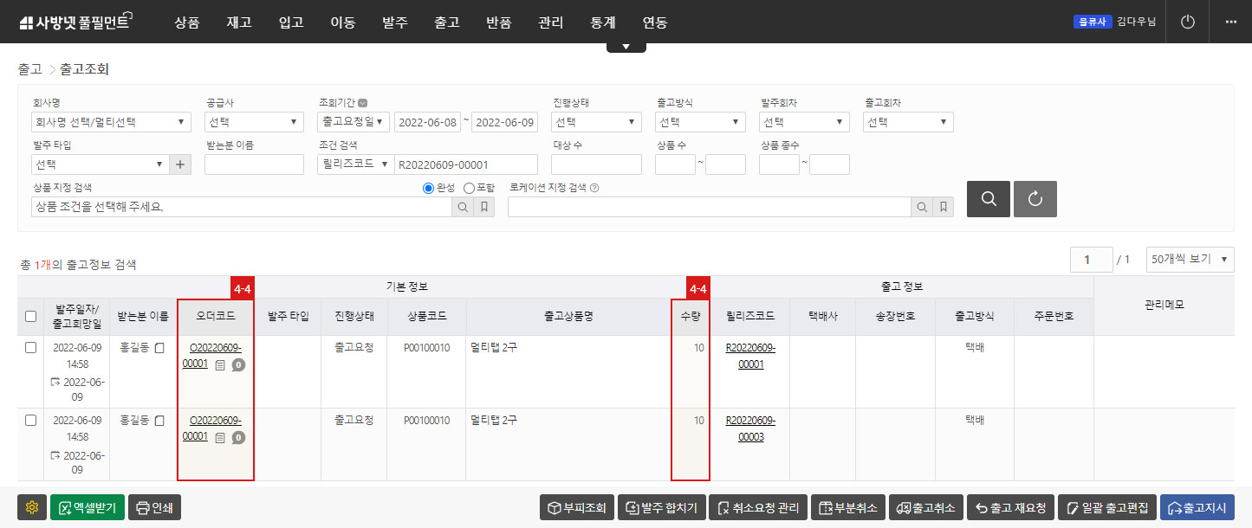Open the 통계 menu in top navigation
The width and height of the screenshot is (1252, 528).
(x=602, y=23)
